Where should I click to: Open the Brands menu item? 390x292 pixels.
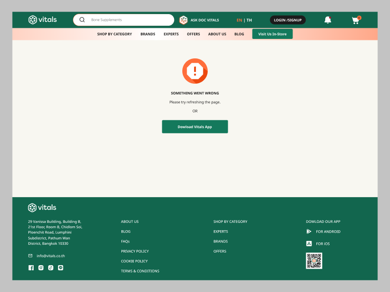pos(148,34)
